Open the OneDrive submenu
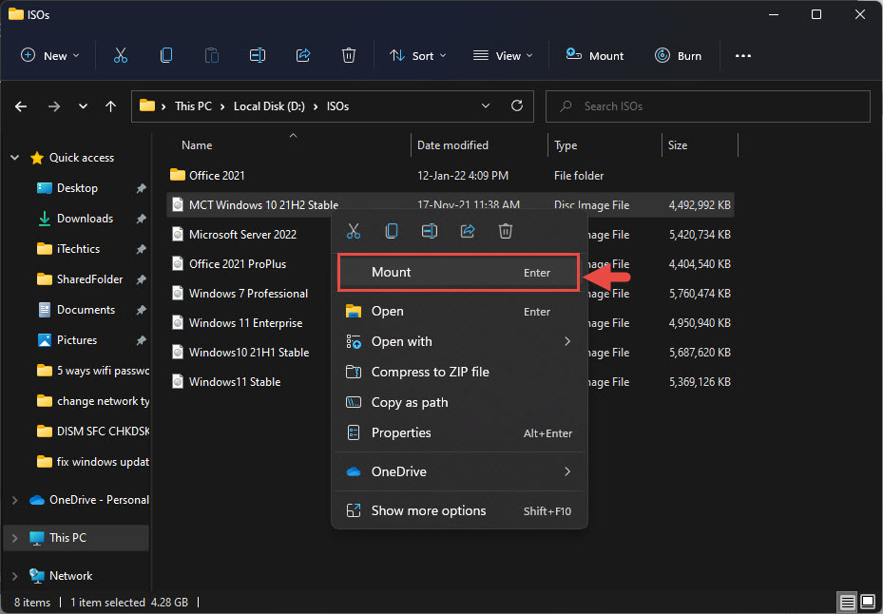Image resolution: width=883 pixels, height=614 pixels. (x=459, y=471)
